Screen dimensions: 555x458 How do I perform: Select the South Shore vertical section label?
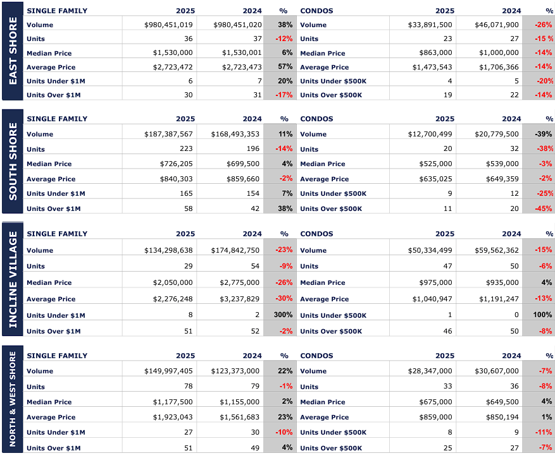coord(13,161)
